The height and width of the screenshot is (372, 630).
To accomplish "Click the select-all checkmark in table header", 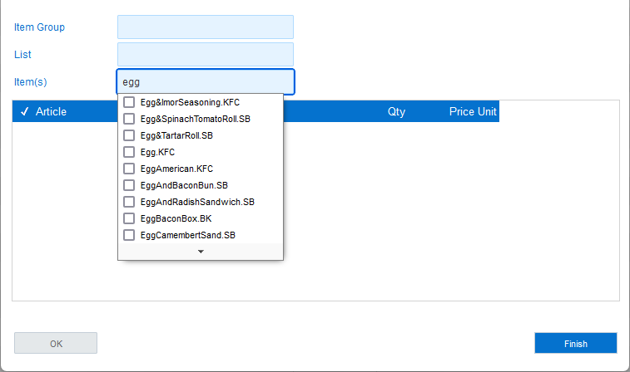I will pyautogui.click(x=24, y=111).
